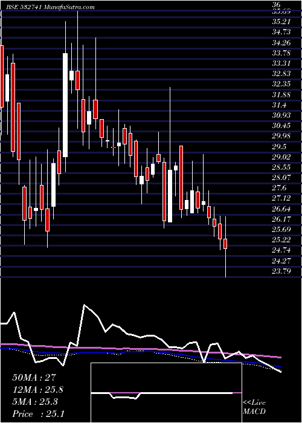This screenshot has height=423, width=302.
Task: Click the 26.17 price axis label
Action: coord(281,219)
